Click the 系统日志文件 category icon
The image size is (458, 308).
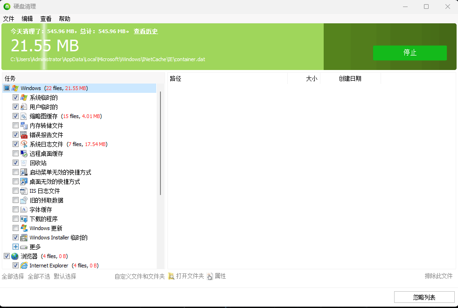pyautogui.click(x=24, y=144)
